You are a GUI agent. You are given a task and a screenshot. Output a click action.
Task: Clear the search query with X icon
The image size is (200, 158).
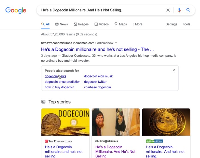[168, 10]
